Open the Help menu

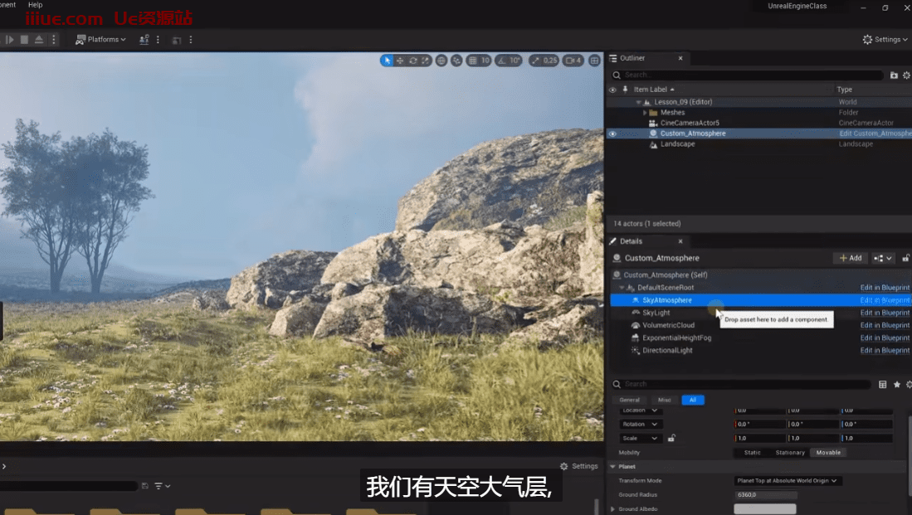click(35, 5)
